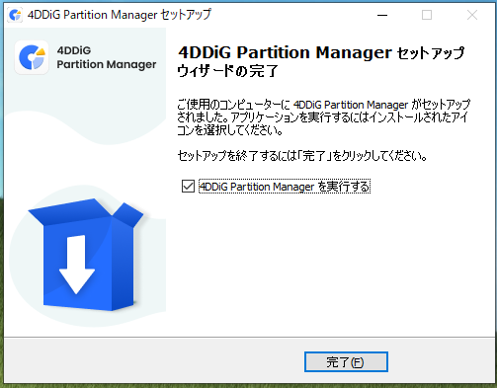Click the paragraph starting with ご使用のコンピューターに
The image size is (497, 388).
323,117
